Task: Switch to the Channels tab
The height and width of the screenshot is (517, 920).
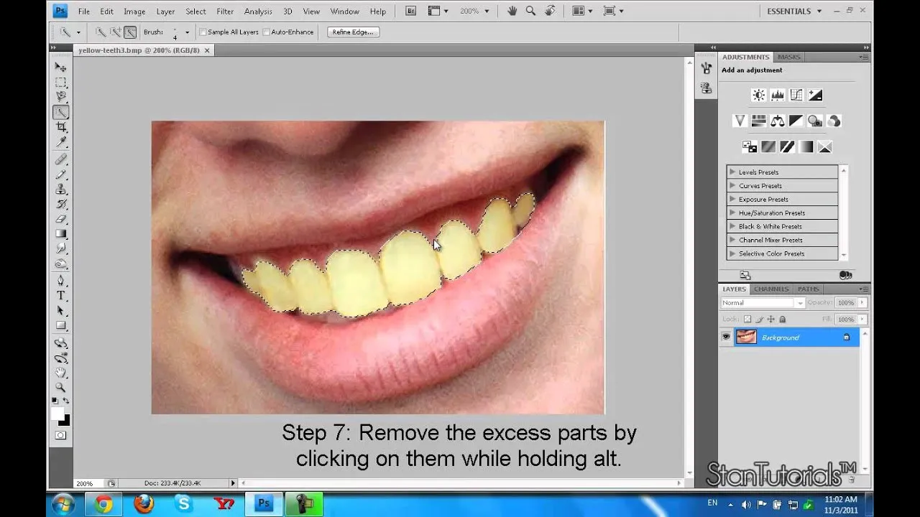Action: pyautogui.click(x=770, y=289)
